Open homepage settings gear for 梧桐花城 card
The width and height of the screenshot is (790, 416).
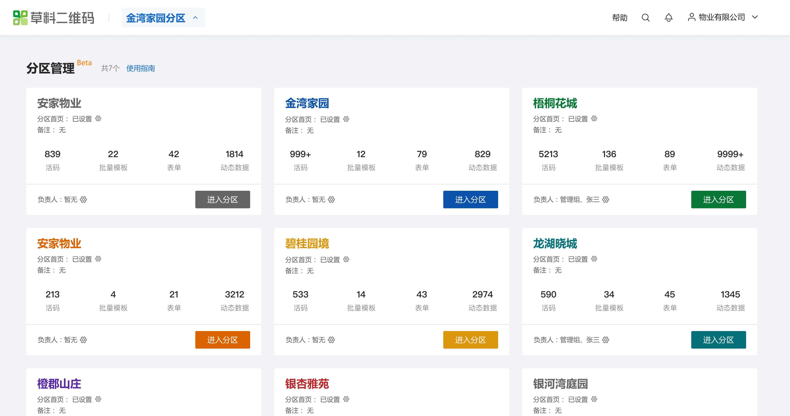tap(594, 119)
